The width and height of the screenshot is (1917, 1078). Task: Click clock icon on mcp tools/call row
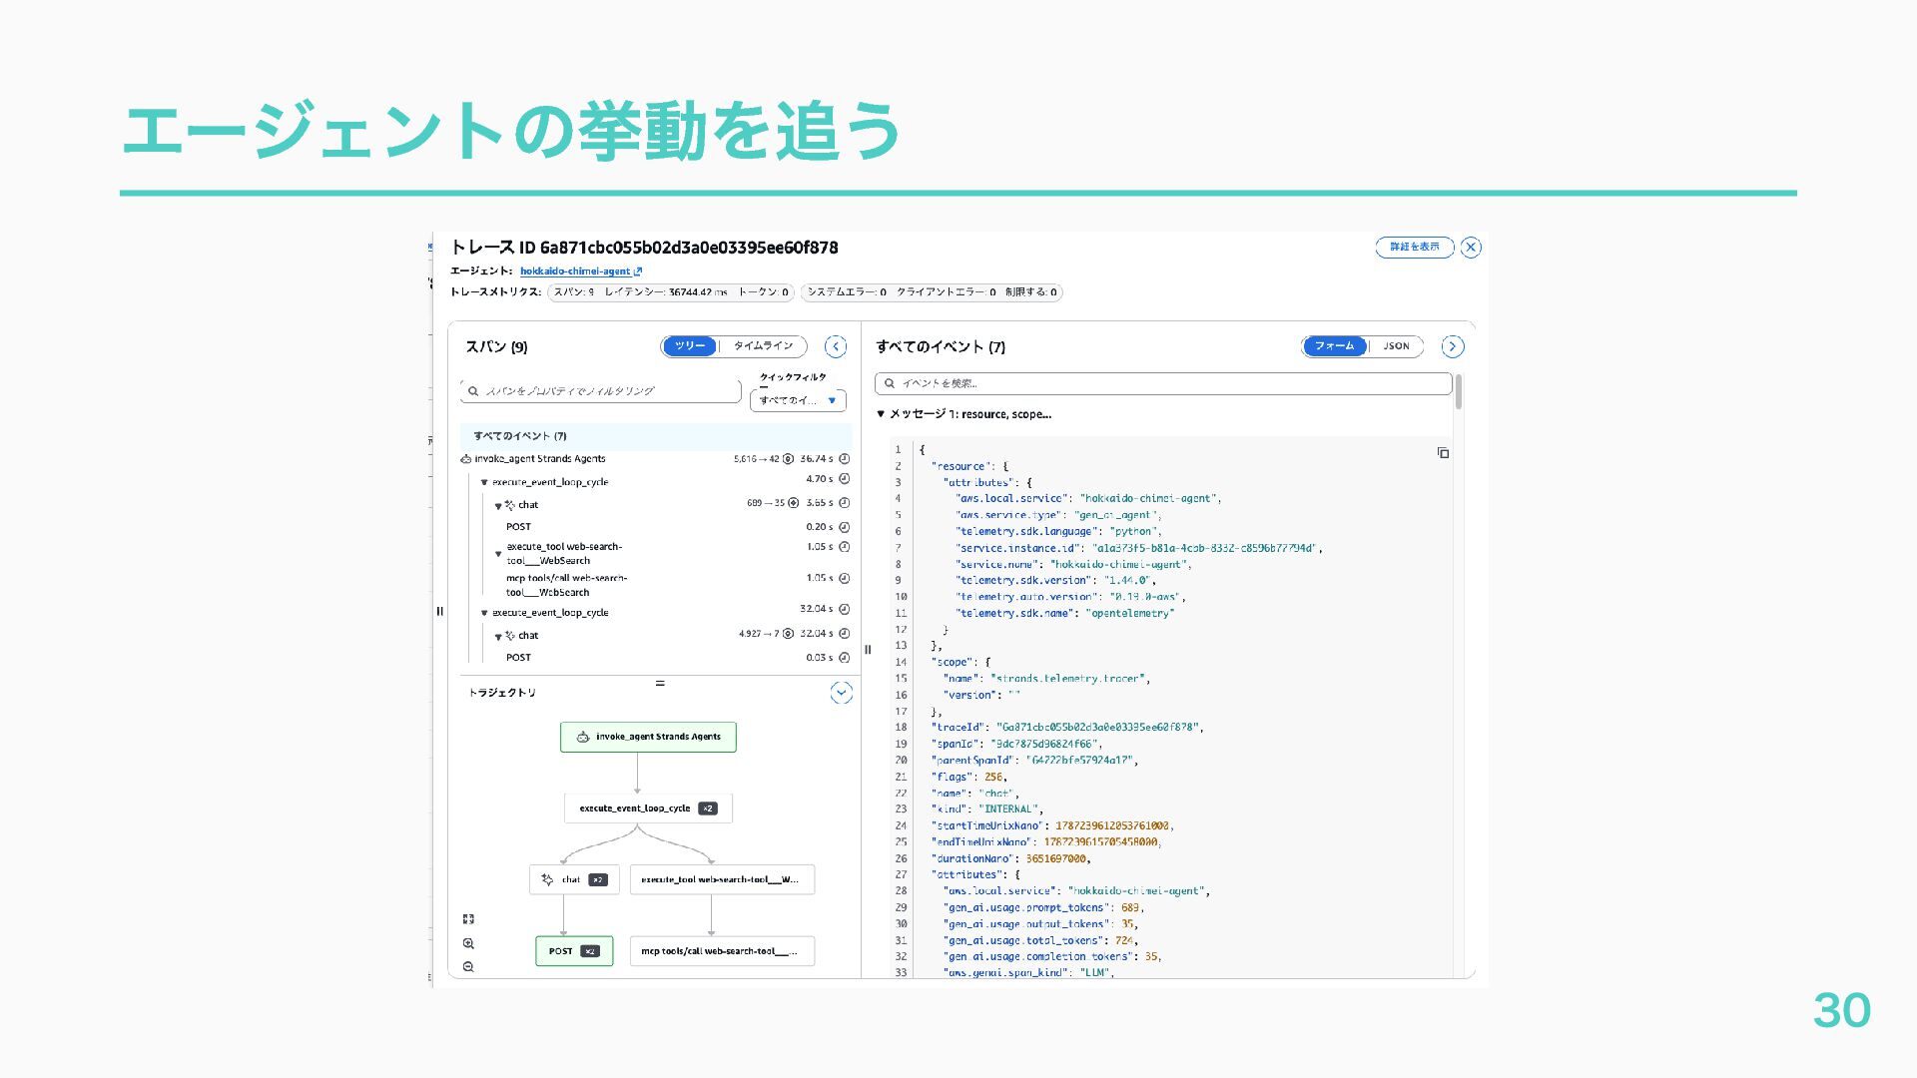845,578
